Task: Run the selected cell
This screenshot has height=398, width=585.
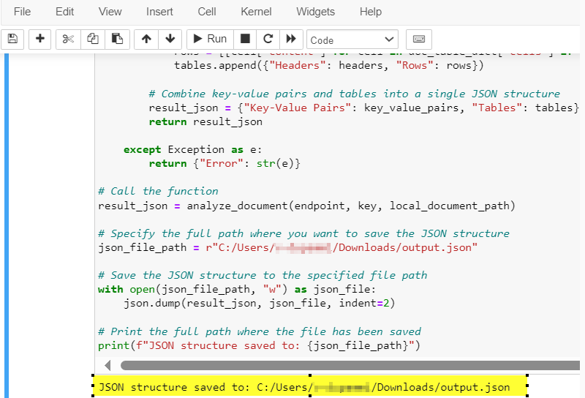Action: click(x=210, y=40)
